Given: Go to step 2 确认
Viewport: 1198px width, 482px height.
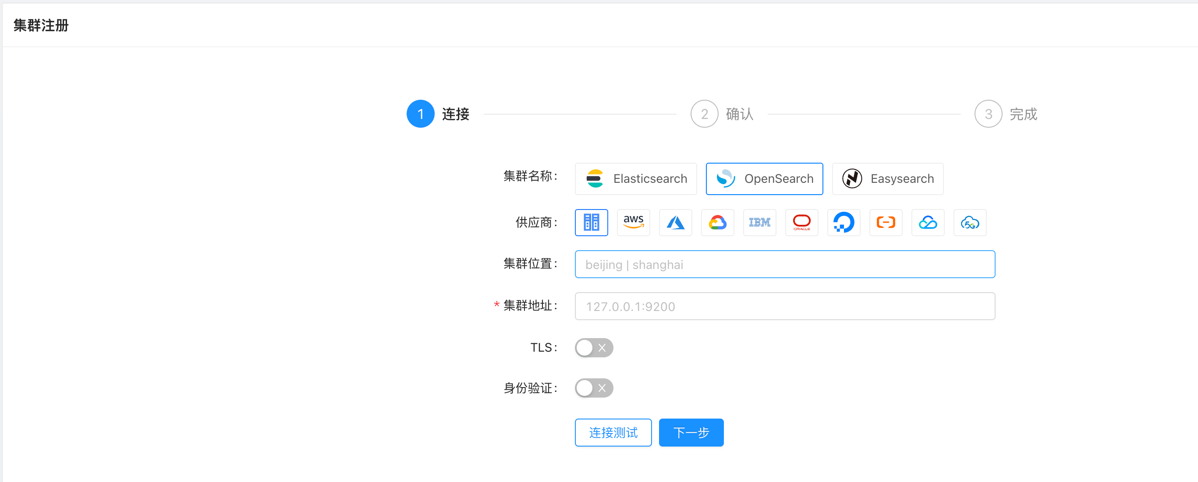Looking at the screenshot, I should pos(722,114).
